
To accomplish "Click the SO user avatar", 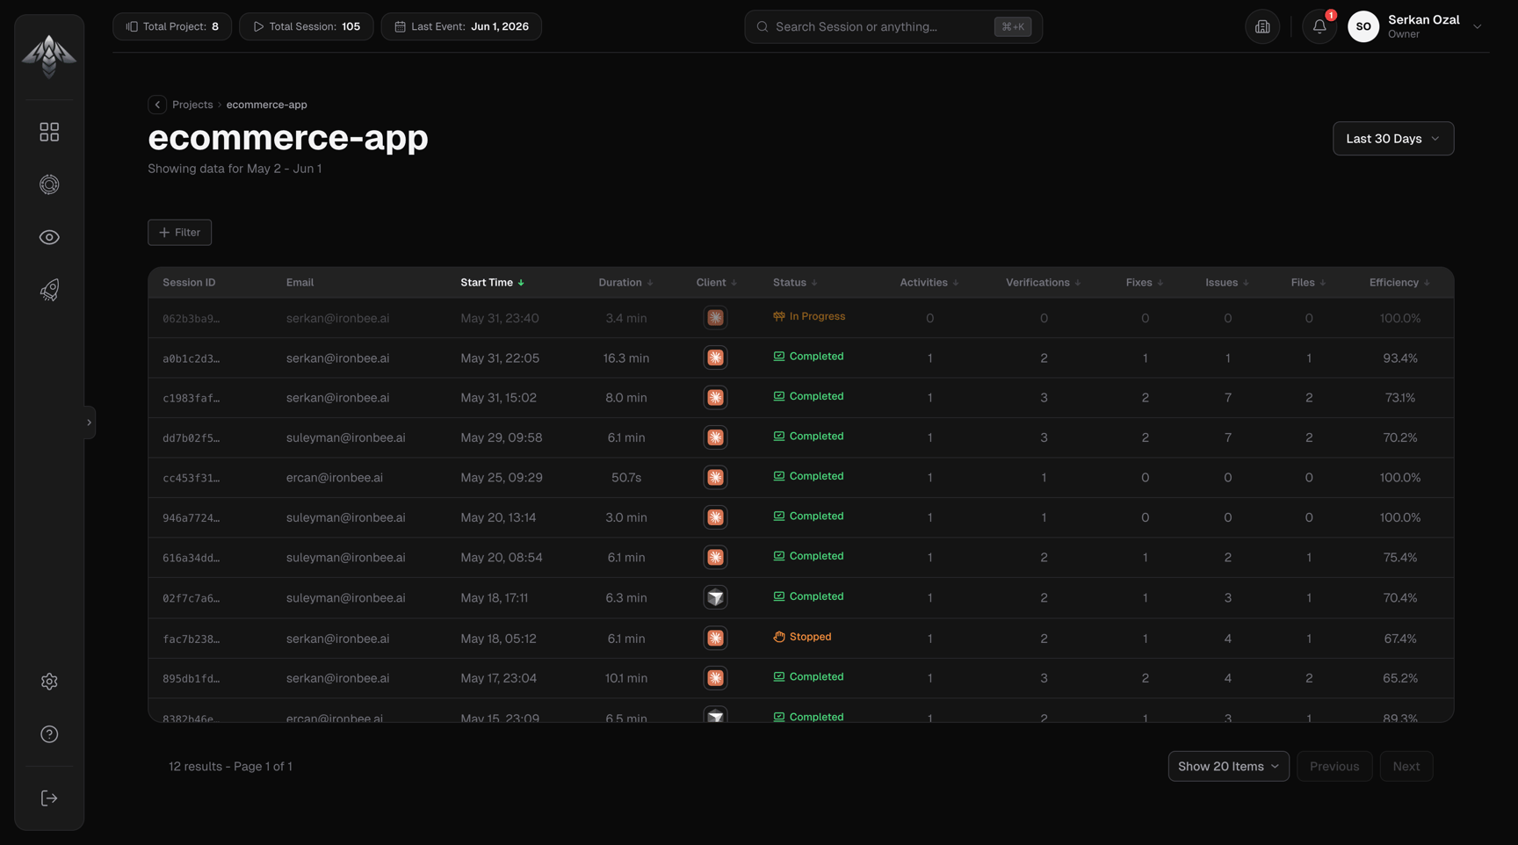I will 1363,27.
